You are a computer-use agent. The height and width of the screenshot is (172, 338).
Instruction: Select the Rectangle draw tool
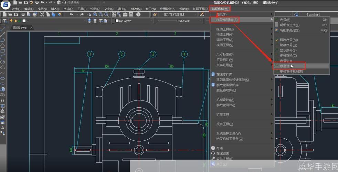[x=3, y=51]
